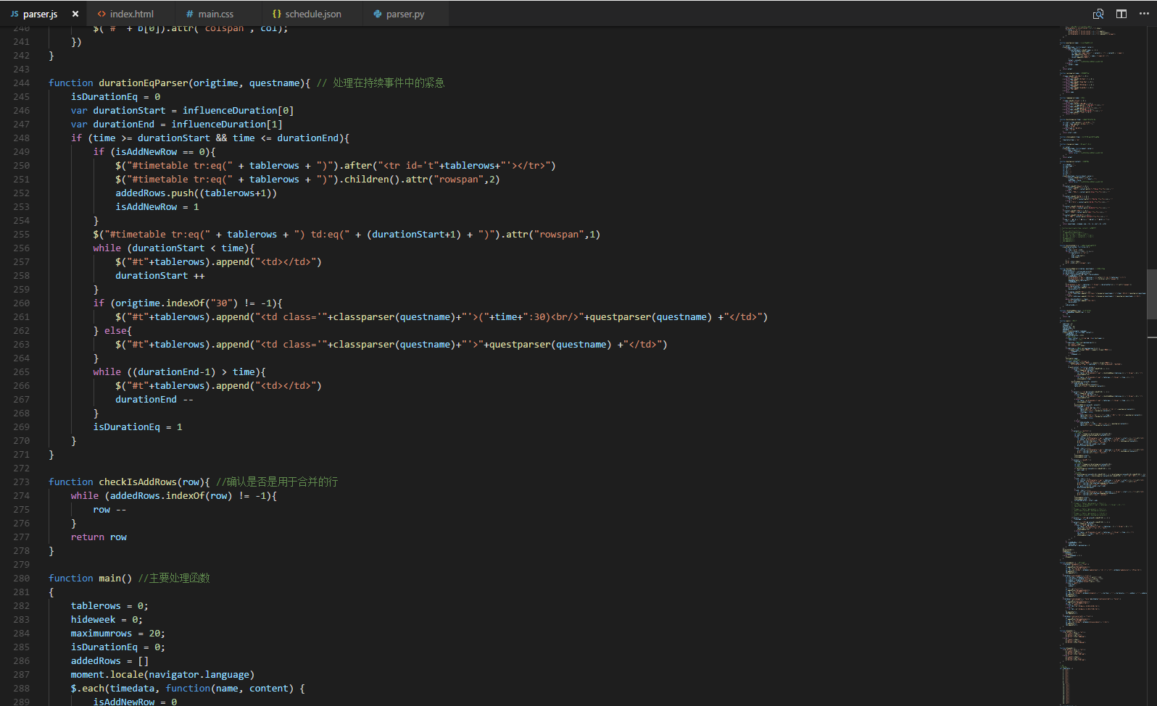Click on 'maximumrows = 20' line

(117, 634)
